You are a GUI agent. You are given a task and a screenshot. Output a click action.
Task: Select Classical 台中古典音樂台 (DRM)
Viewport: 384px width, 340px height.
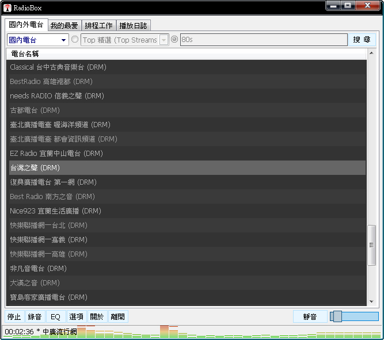coord(187,67)
